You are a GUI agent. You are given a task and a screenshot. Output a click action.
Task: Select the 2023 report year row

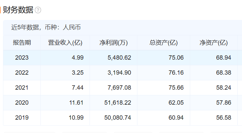pyautogui.click(x=123, y=58)
